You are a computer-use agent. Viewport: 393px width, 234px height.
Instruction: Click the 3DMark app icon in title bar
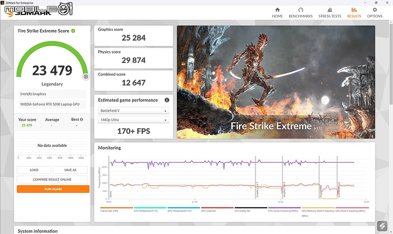2,3
